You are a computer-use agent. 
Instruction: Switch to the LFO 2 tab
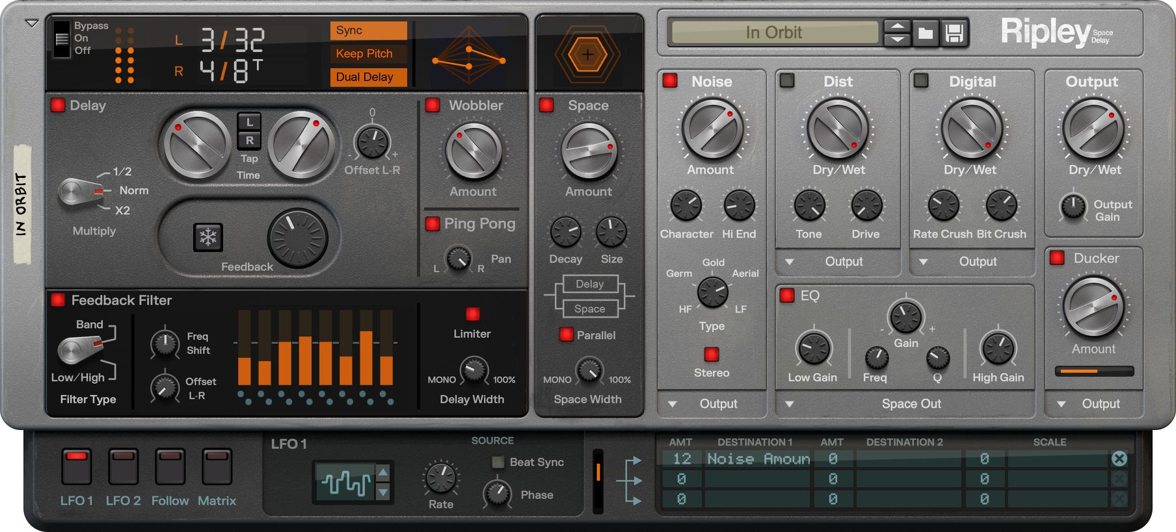pyautogui.click(x=123, y=466)
